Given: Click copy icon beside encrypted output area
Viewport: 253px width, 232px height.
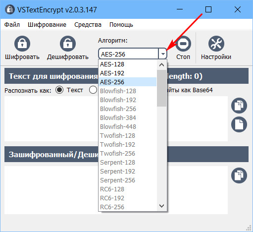Looking at the screenshot, I should (239, 175).
